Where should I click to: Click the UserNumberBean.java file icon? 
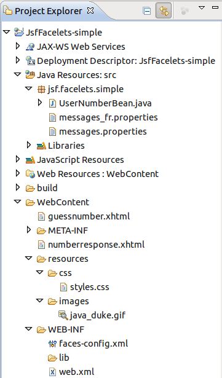tap(52, 103)
